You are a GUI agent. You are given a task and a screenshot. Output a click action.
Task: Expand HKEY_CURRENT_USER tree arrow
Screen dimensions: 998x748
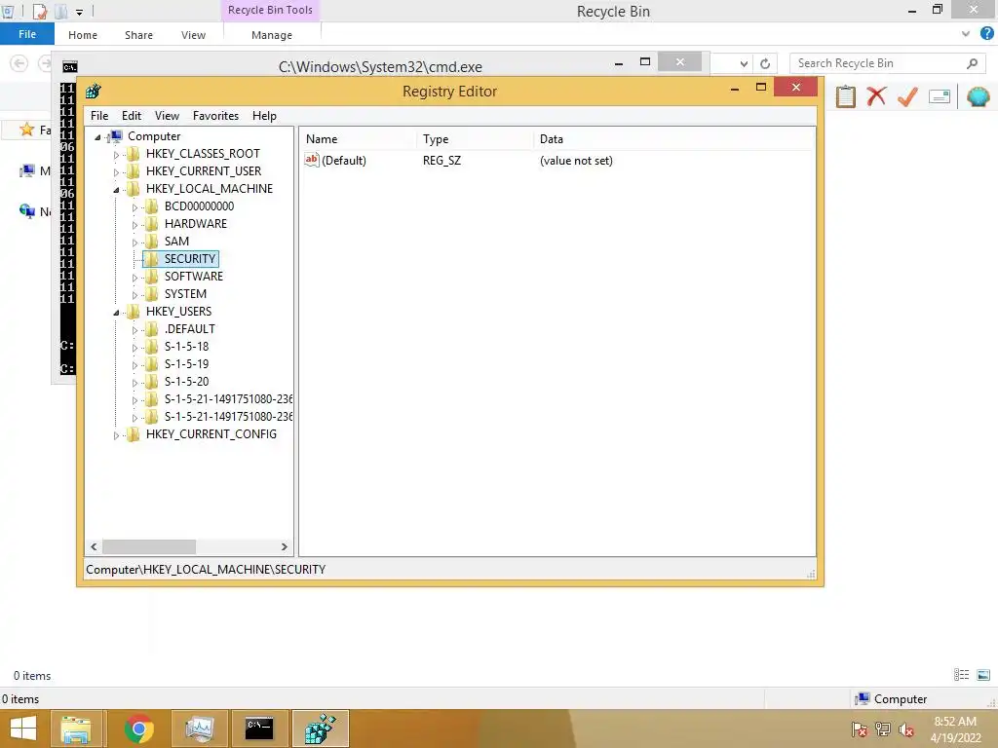click(x=116, y=171)
